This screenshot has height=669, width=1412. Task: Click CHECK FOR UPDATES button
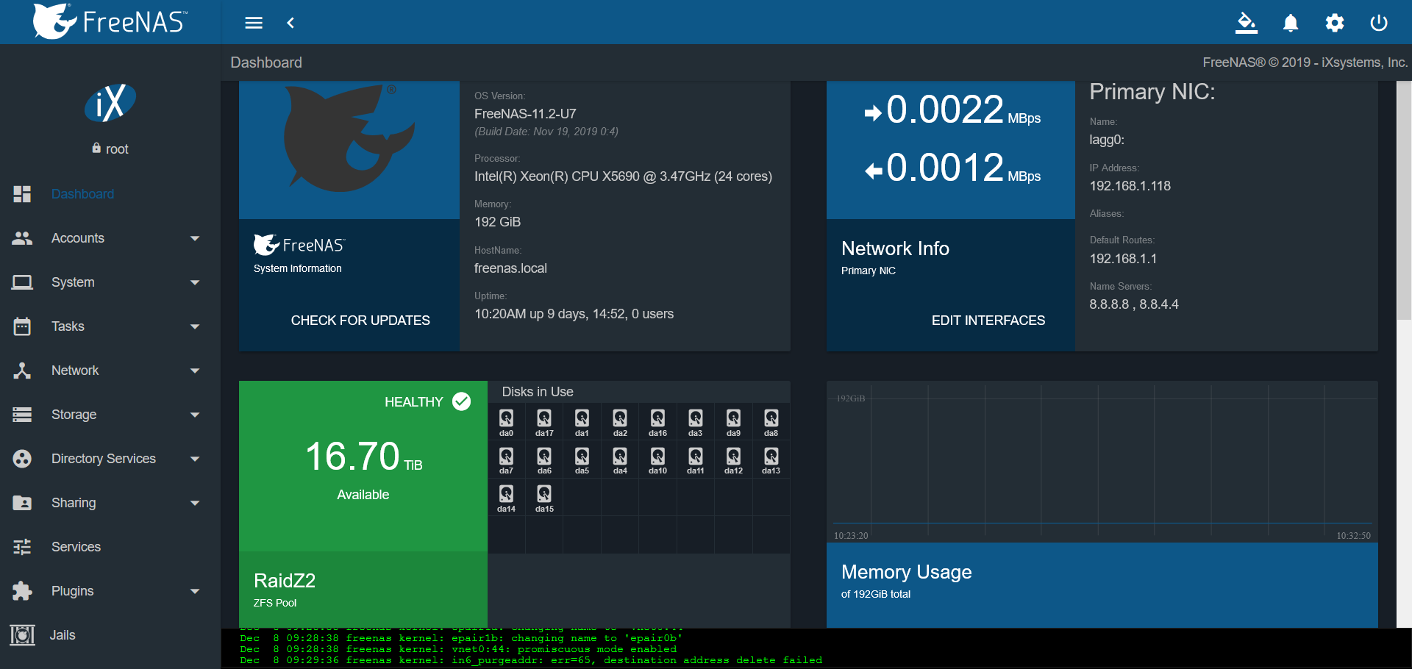[x=360, y=321]
